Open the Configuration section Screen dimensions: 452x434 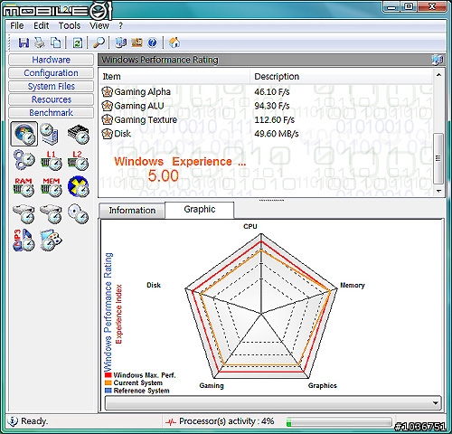[x=52, y=73]
